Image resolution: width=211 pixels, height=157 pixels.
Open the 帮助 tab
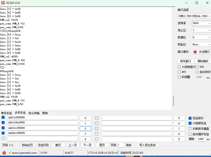tap(45, 113)
